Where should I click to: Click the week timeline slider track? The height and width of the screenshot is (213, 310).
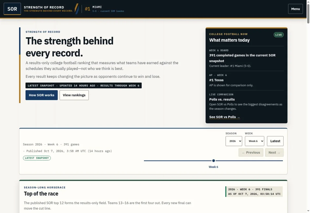pyautogui.click(x=213, y=161)
